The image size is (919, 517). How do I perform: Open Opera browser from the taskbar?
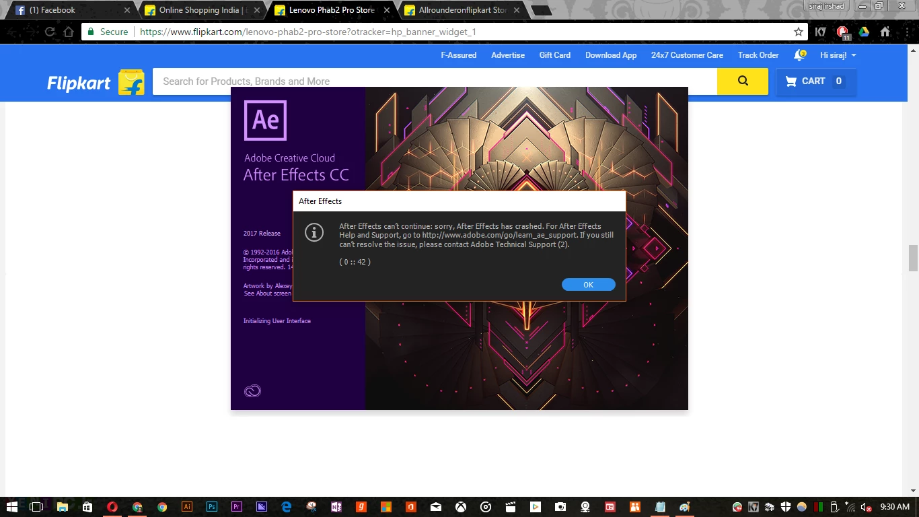pos(112,507)
